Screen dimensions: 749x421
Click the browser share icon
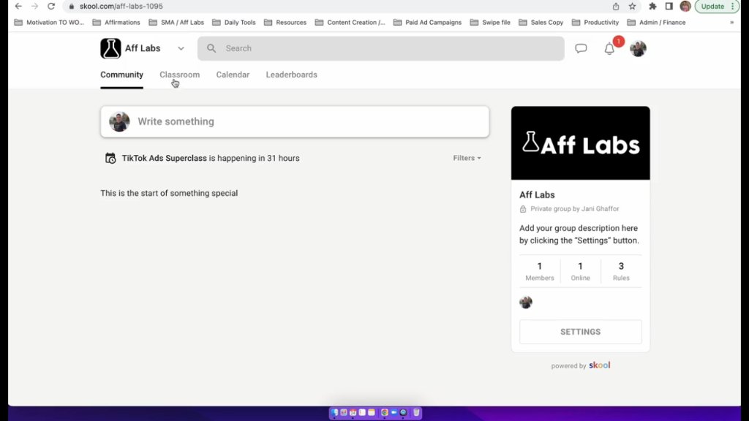[616, 6]
